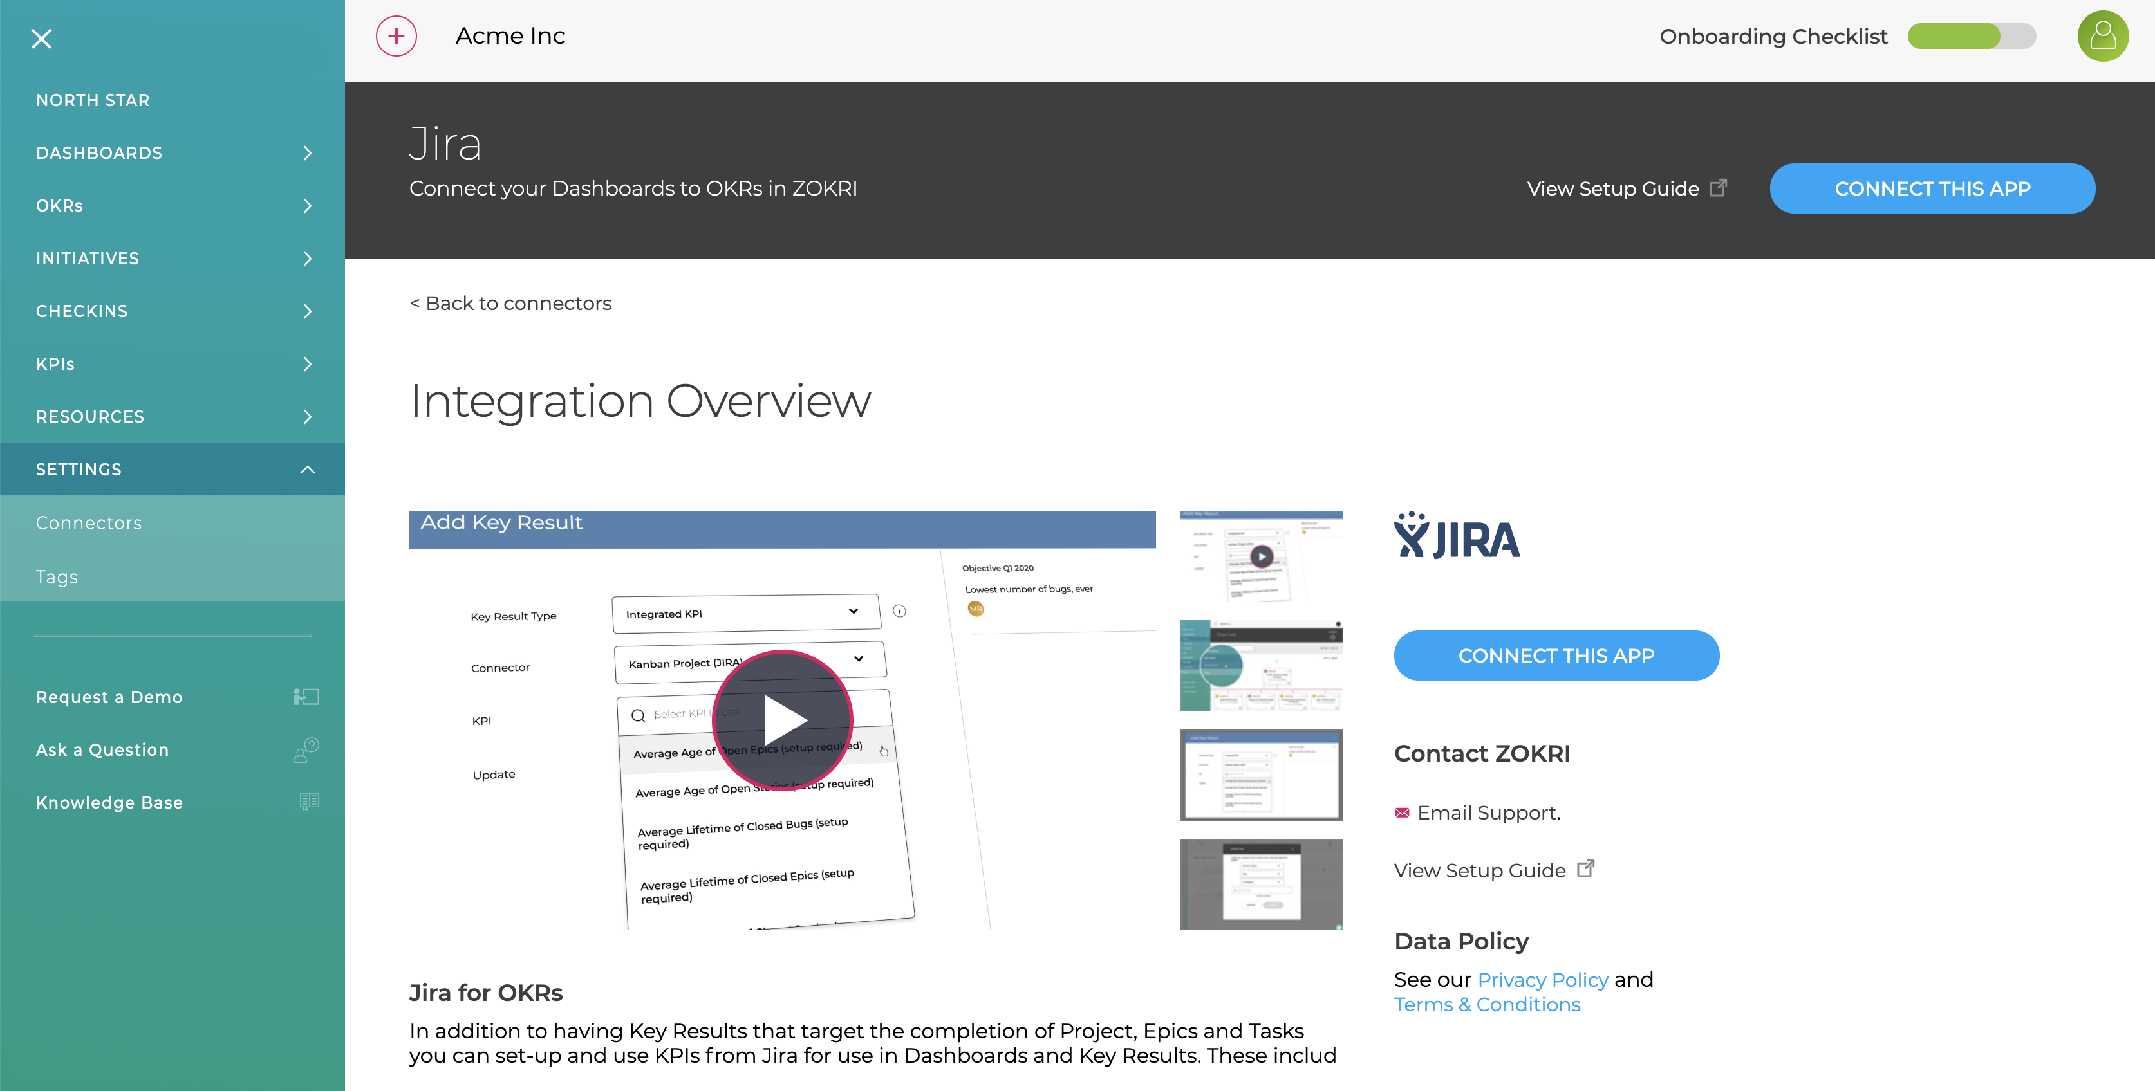Click the envelope icon beside Email Support
Image resolution: width=2155 pixels, height=1091 pixels.
1403,812
